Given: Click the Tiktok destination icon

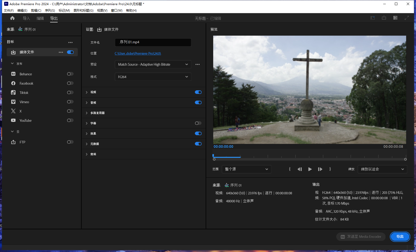Looking at the screenshot, I should click(13, 92).
